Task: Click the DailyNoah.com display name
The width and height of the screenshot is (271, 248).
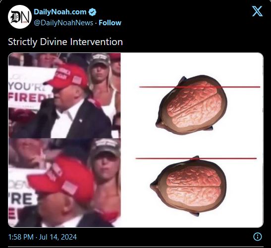Action: (x=60, y=12)
